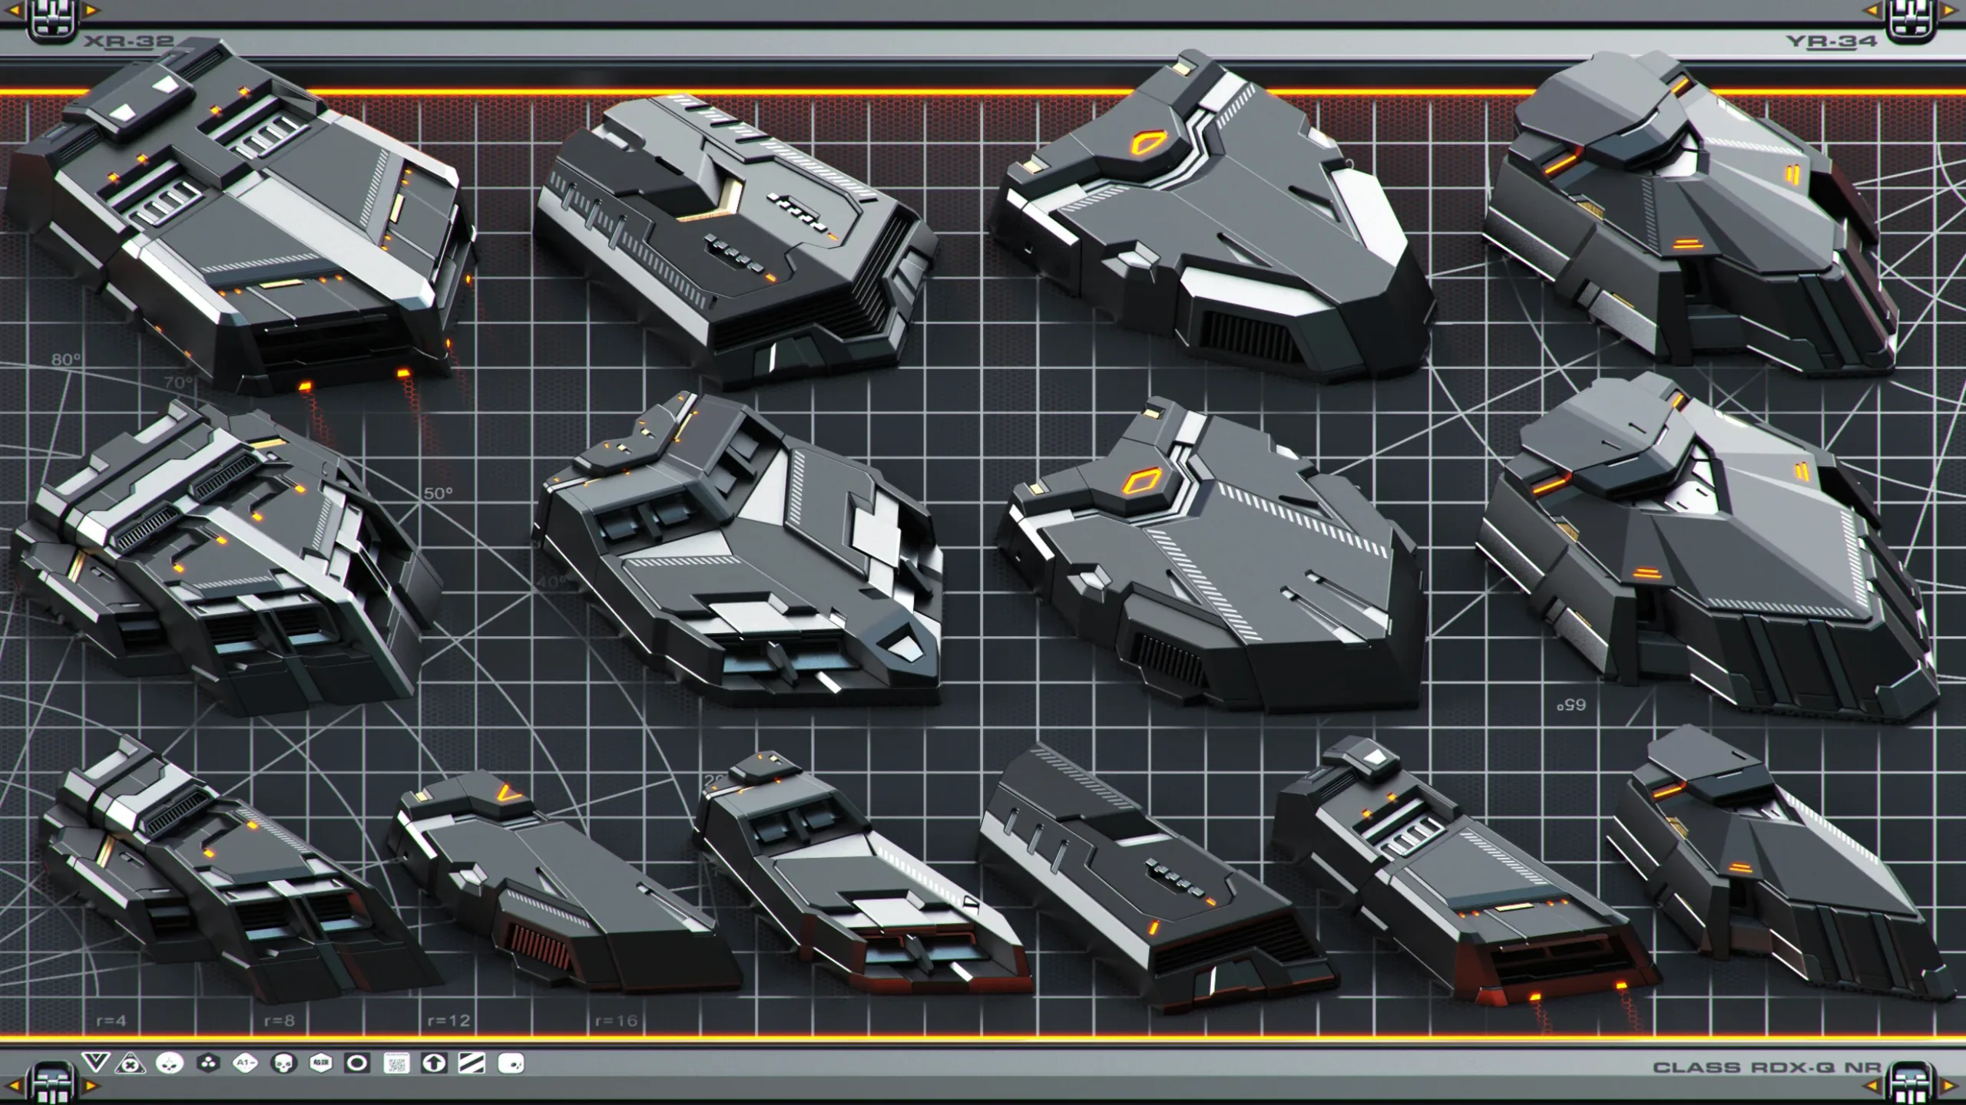Select the XR-32 label
The image size is (1966, 1105).
click(129, 41)
